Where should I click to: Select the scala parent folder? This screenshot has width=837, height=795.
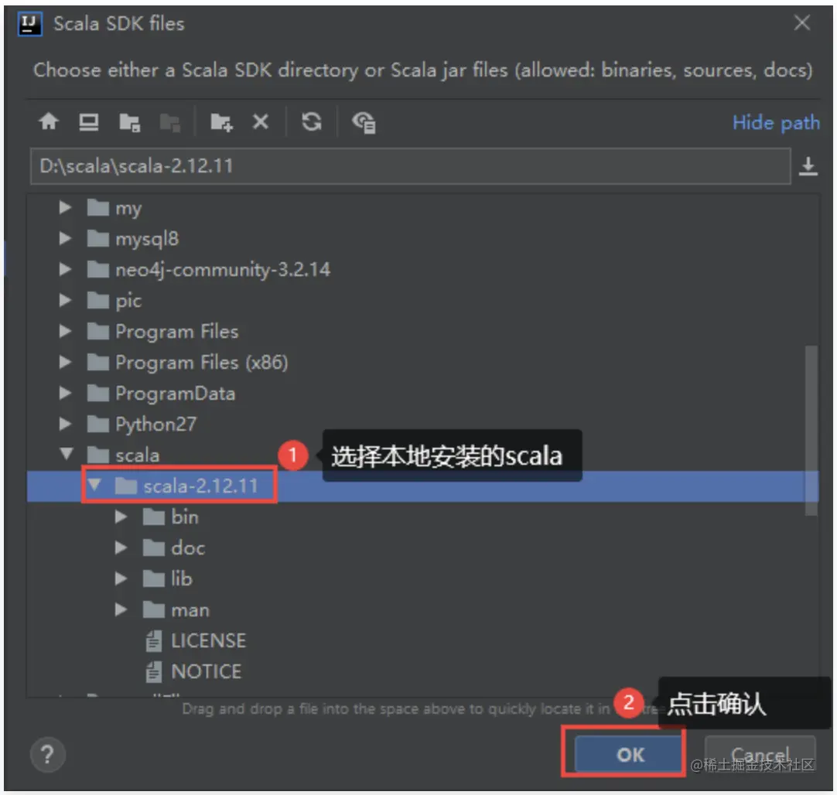point(123,456)
